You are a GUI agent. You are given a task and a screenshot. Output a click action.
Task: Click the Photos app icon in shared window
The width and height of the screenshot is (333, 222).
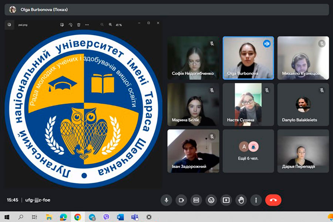pyautogui.click(x=9, y=25)
